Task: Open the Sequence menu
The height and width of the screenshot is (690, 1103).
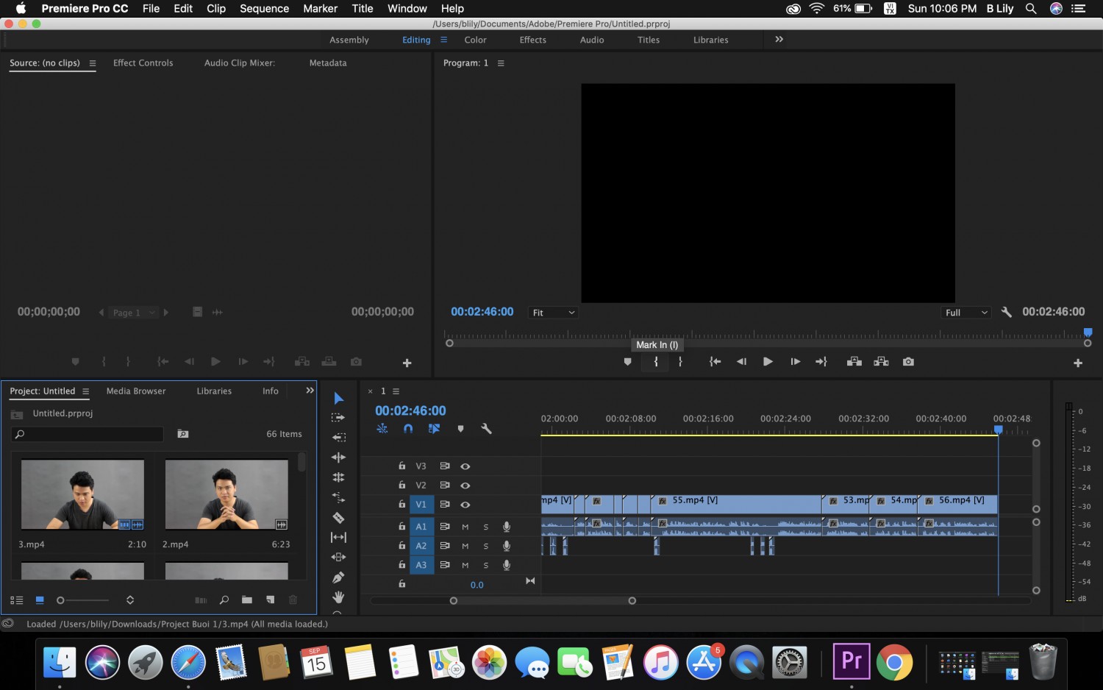Action: click(x=264, y=9)
